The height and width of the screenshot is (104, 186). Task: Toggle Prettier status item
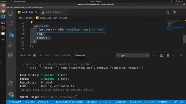pyautogui.click(x=164, y=102)
